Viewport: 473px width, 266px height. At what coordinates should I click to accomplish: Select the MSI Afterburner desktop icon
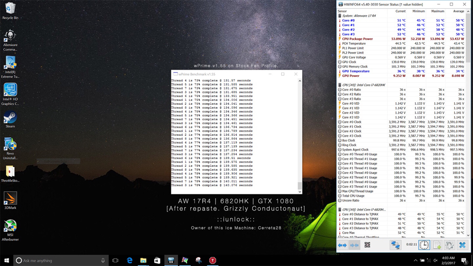10,230
